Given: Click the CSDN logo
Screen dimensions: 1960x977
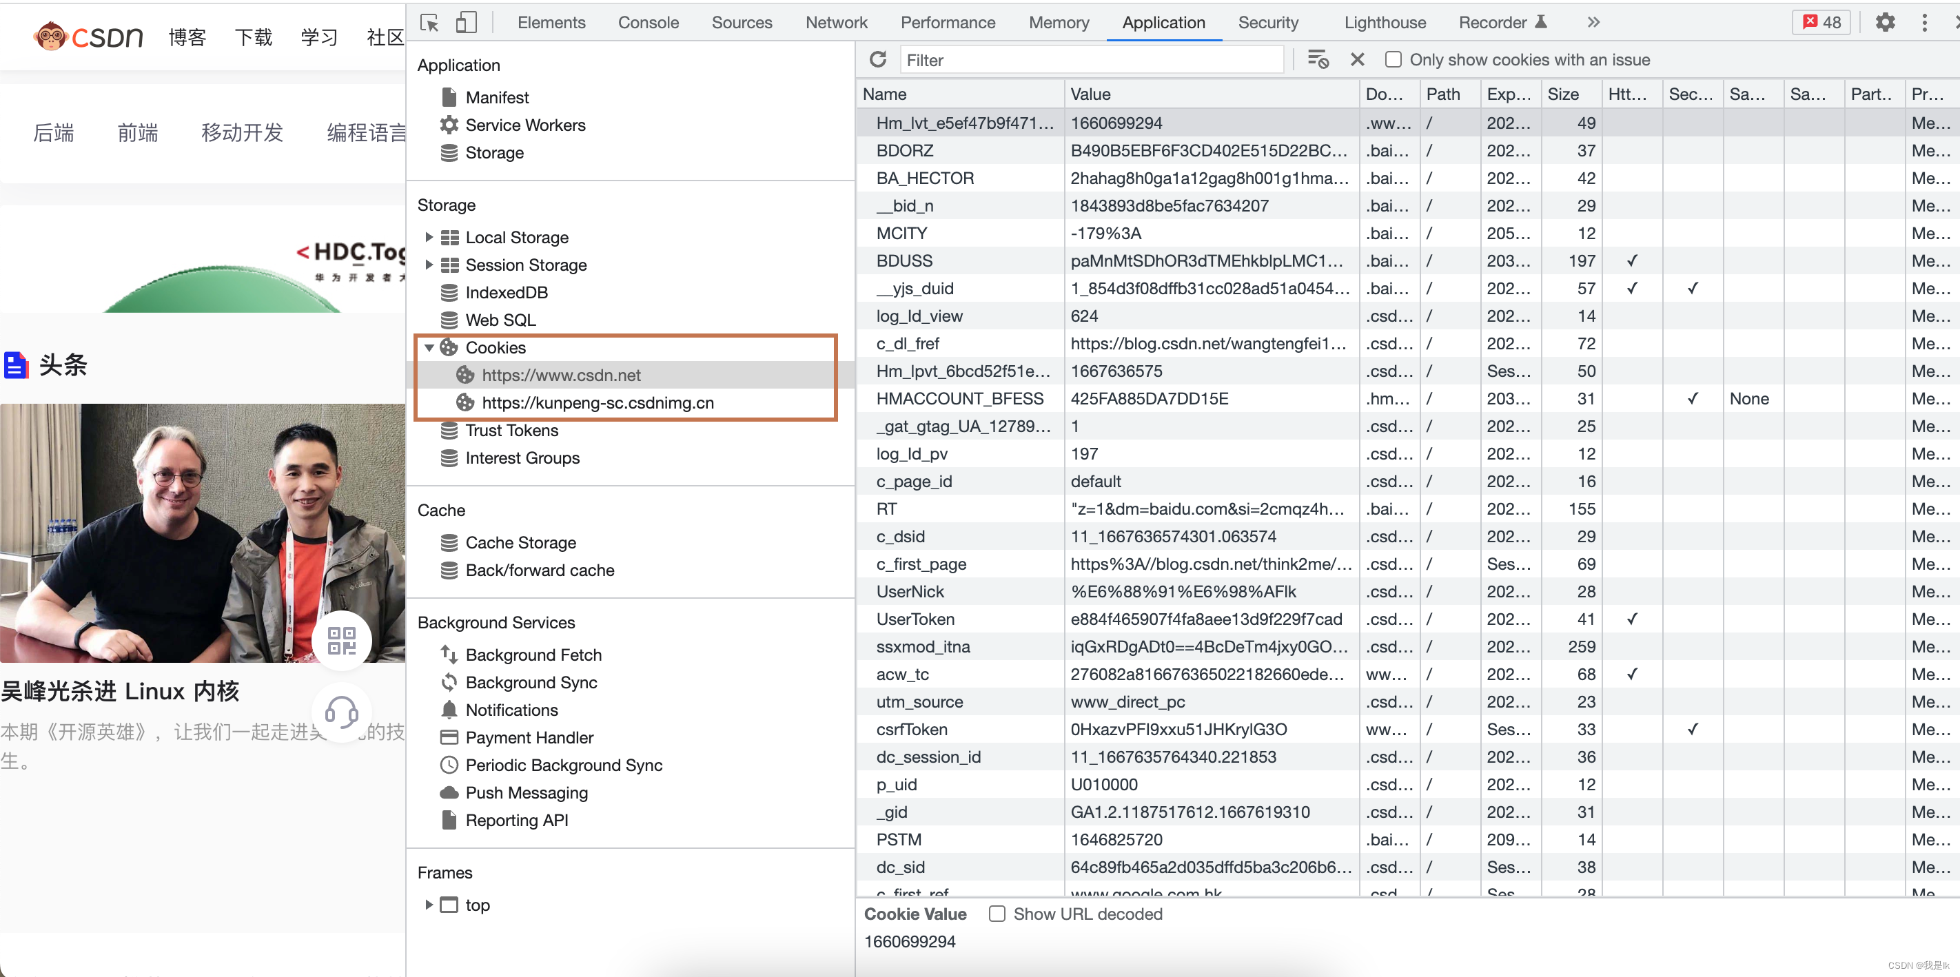Looking at the screenshot, I should click(x=89, y=37).
